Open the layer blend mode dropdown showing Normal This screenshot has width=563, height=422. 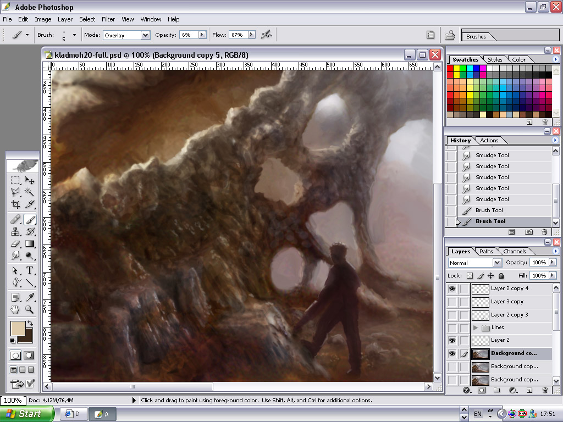[497, 263]
